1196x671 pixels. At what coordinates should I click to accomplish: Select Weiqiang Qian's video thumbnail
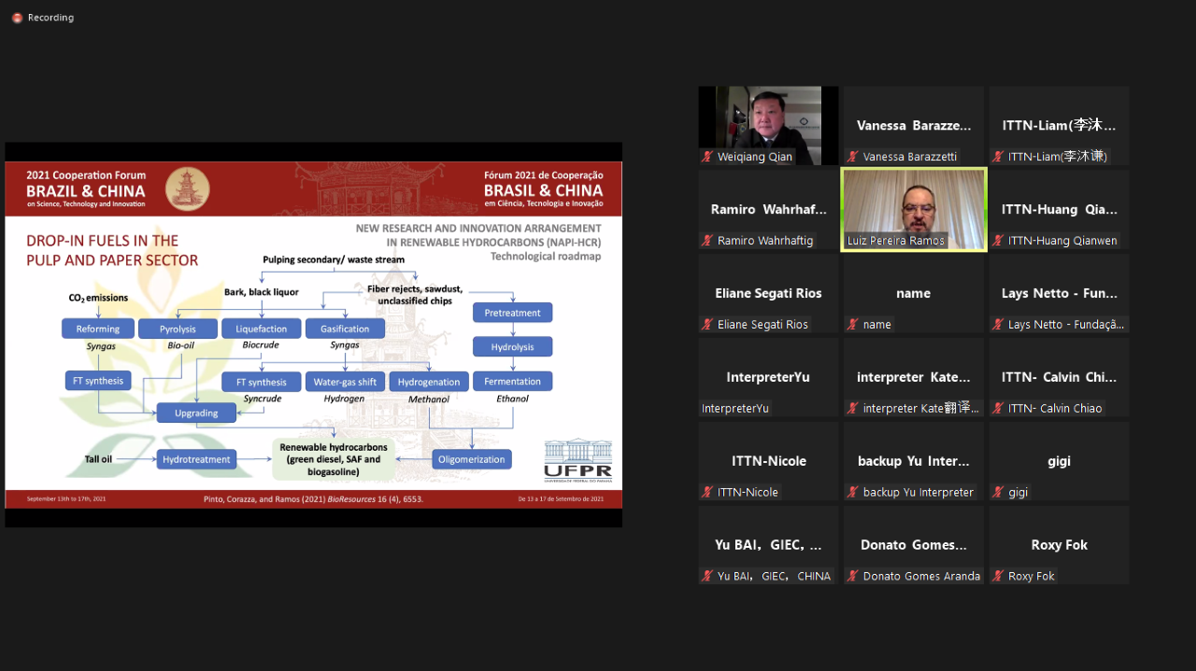click(x=769, y=126)
